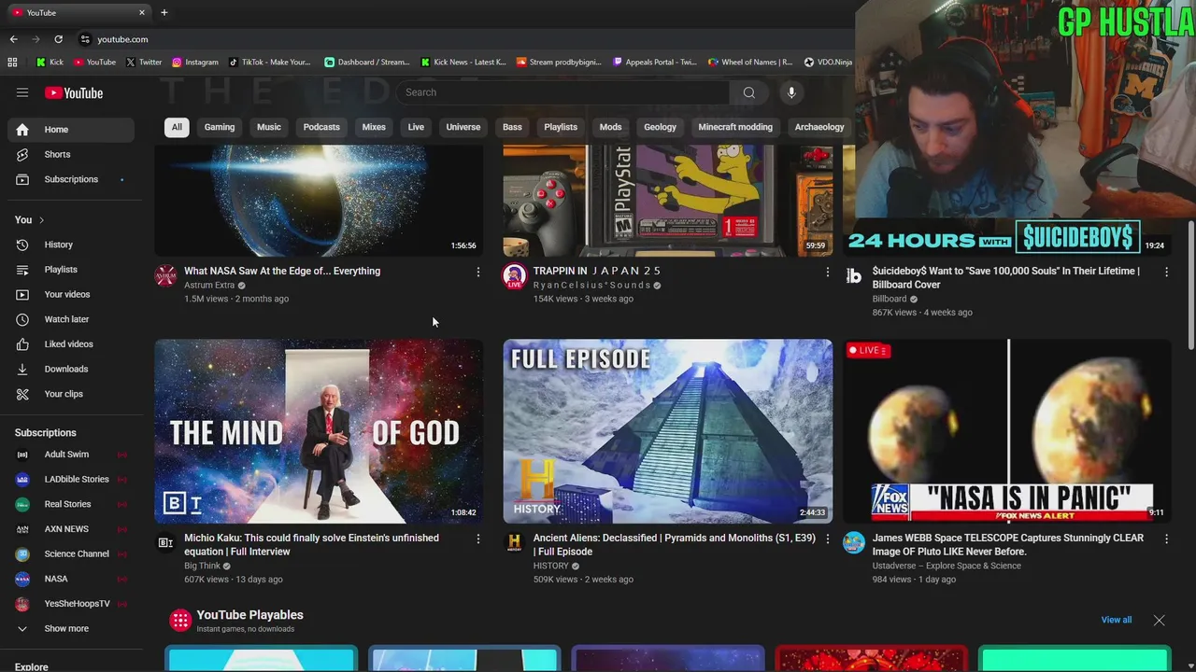1196x672 pixels.
Task: Open options menu for Michio Kaku video
Action: [477, 539]
